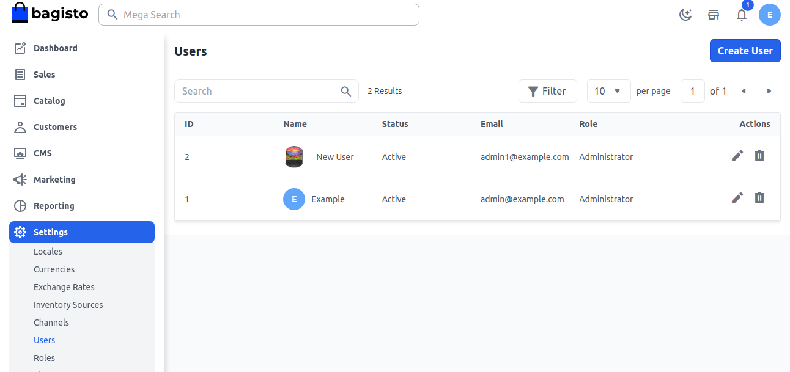Switch to the Roles settings page
790x372 pixels.
pyautogui.click(x=44, y=357)
